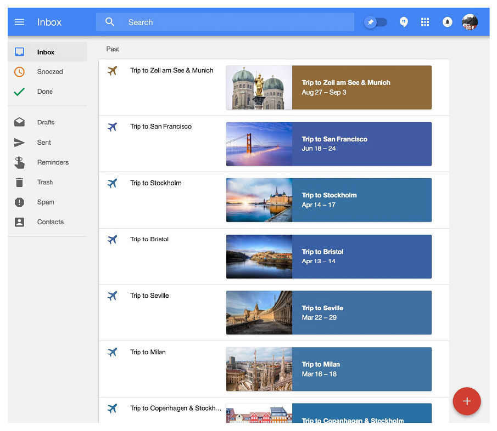Open Trip to Zell am See & Munich row title

(x=171, y=71)
